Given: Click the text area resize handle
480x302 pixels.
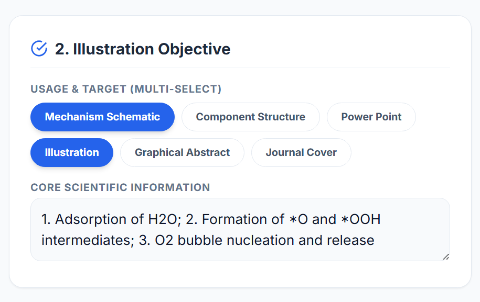Looking at the screenshot, I should coord(446,256).
